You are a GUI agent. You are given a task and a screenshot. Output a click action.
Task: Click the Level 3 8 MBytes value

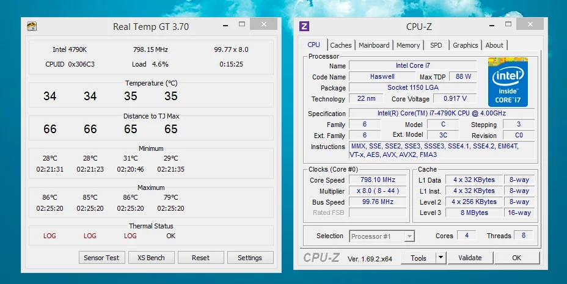tap(474, 213)
